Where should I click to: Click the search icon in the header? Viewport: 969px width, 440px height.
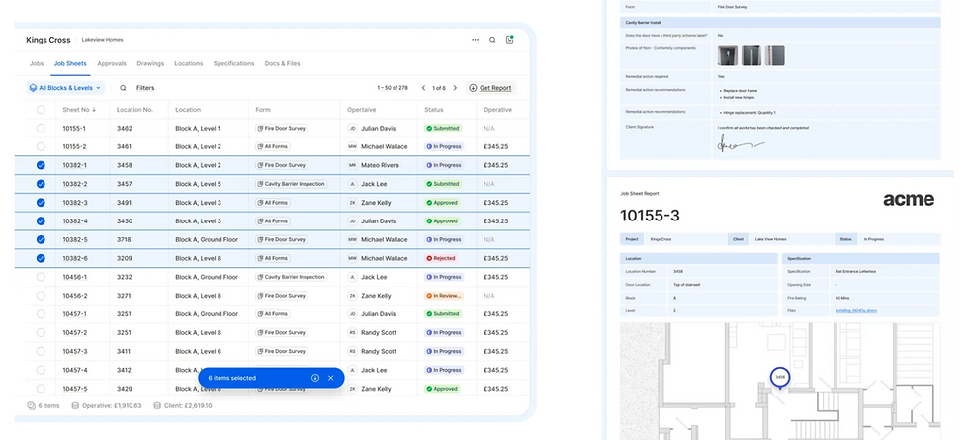coord(492,40)
